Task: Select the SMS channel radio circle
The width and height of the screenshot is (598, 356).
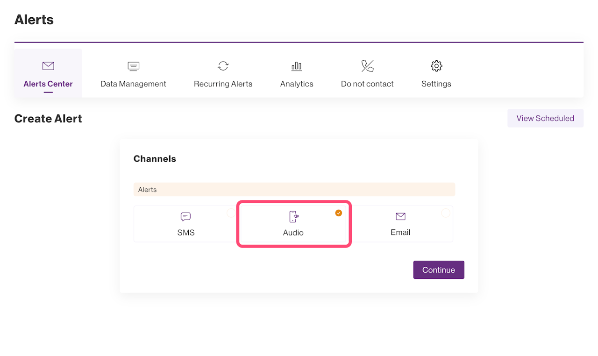Action: coord(231,213)
